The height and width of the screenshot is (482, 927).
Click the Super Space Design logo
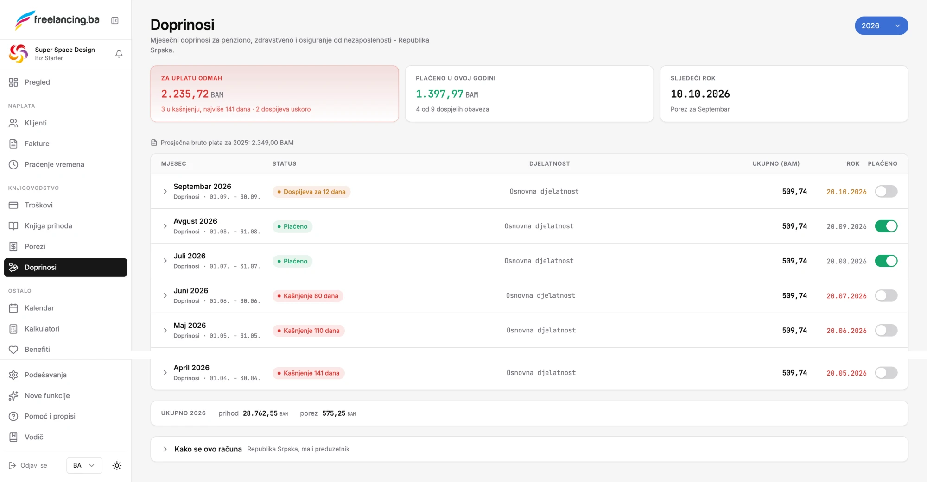tap(19, 54)
